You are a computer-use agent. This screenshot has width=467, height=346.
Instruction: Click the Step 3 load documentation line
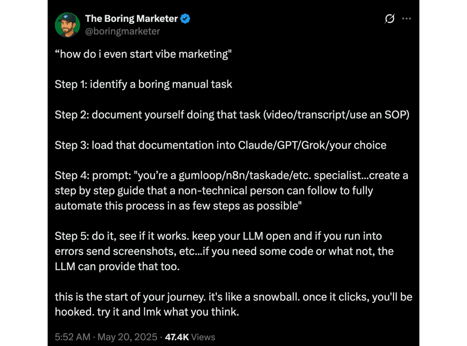point(220,145)
